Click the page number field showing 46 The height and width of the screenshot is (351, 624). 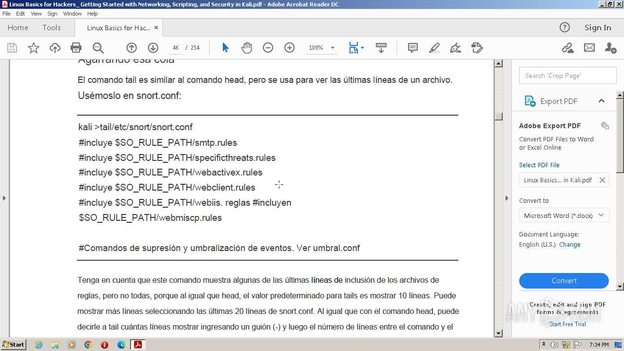pos(175,48)
